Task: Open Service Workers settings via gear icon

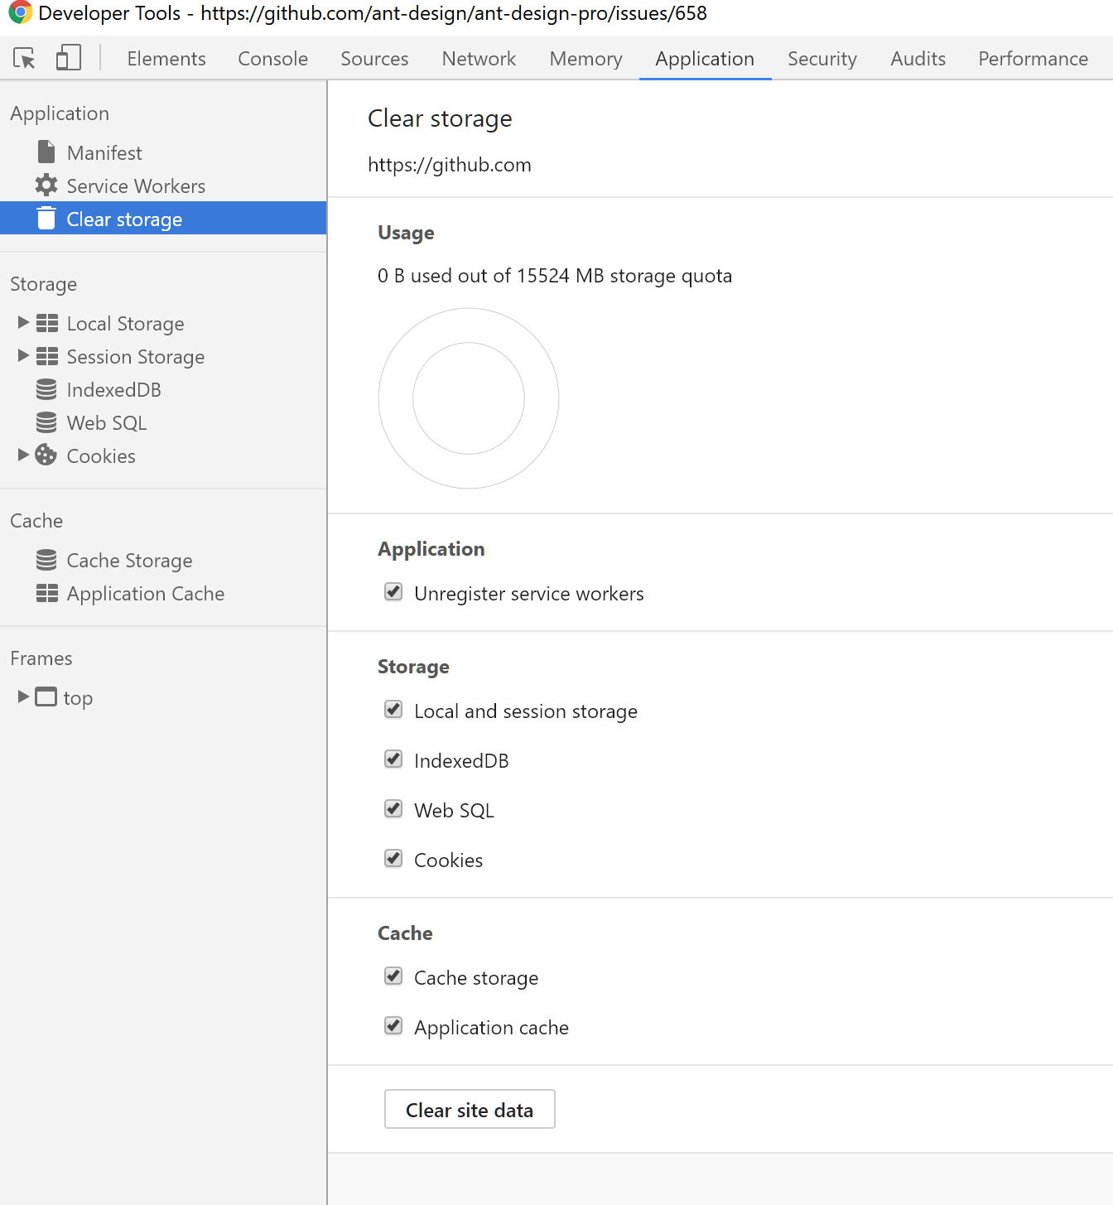Action: [46, 185]
